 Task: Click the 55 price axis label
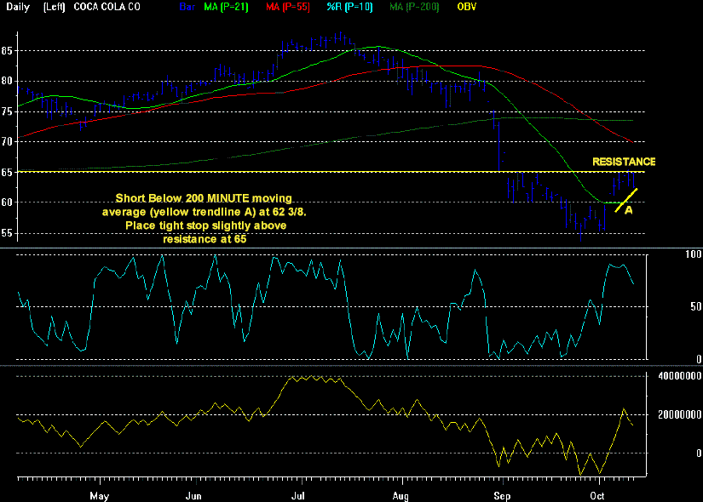(7, 233)
